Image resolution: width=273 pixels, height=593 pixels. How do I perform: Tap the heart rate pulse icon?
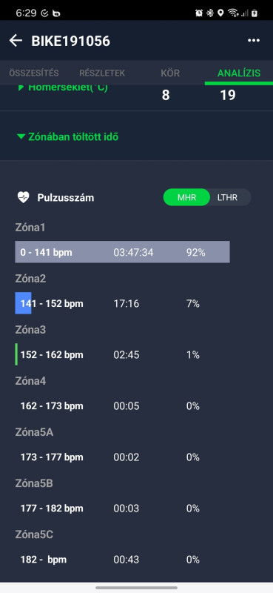[24, 197]
